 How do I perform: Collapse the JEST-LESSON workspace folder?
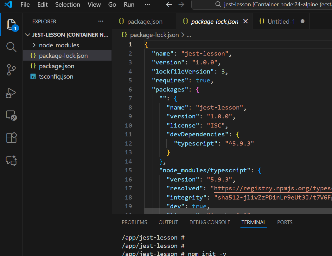coord(67,35)
